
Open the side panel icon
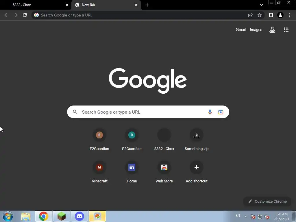(x=271, y=15)
